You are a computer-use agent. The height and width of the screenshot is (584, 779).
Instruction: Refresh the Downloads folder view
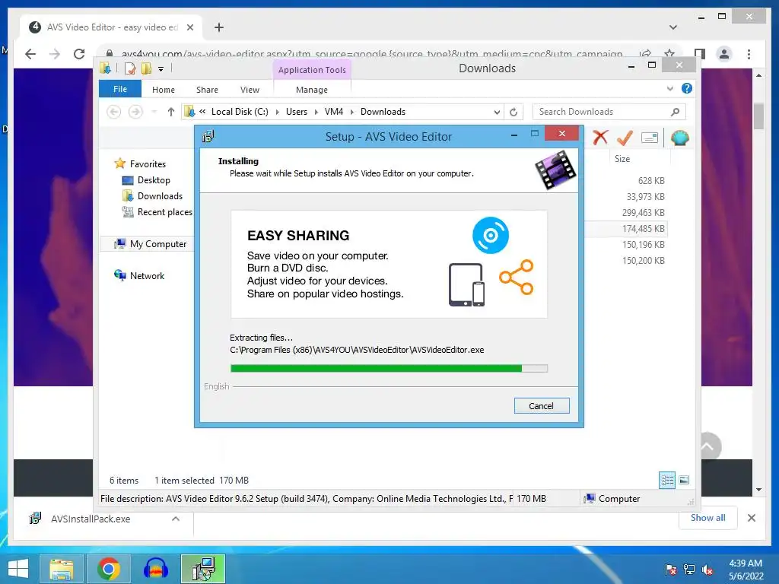[514, 113]
